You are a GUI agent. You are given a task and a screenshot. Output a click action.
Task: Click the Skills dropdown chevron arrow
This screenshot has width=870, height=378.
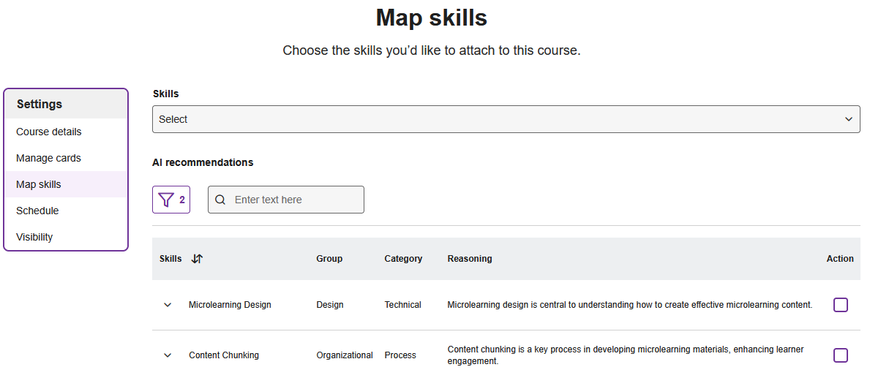[x=848, y=119]
